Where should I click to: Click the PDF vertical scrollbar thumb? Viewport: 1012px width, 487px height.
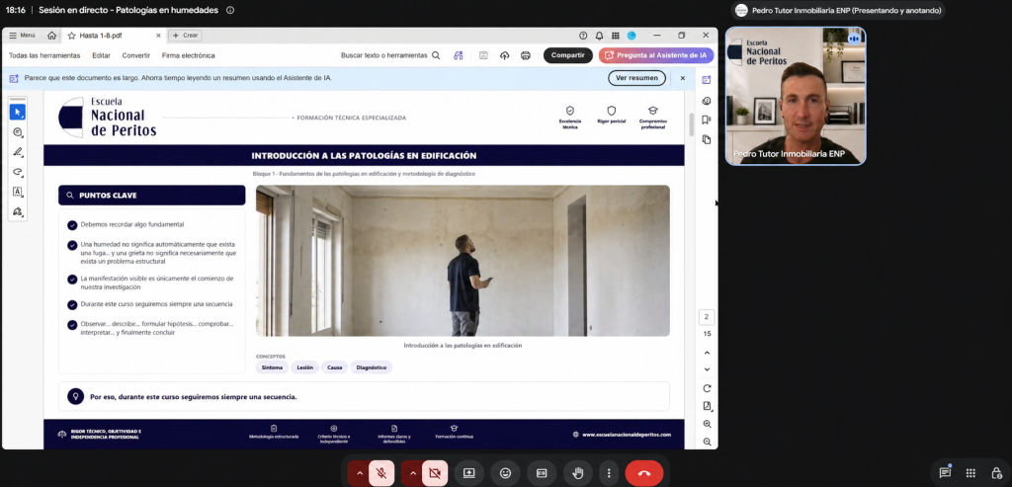692,123
